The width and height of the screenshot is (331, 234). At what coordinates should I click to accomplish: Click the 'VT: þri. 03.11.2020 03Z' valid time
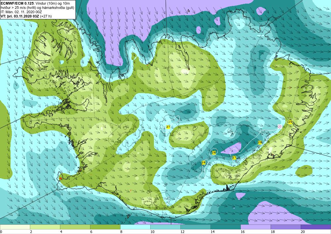coord(20,16)
